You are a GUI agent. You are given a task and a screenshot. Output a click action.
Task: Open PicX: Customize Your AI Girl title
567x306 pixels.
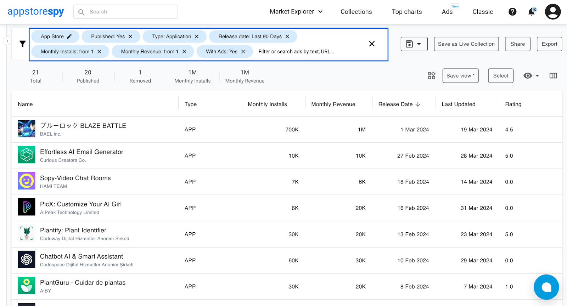(x=81, y=204)
